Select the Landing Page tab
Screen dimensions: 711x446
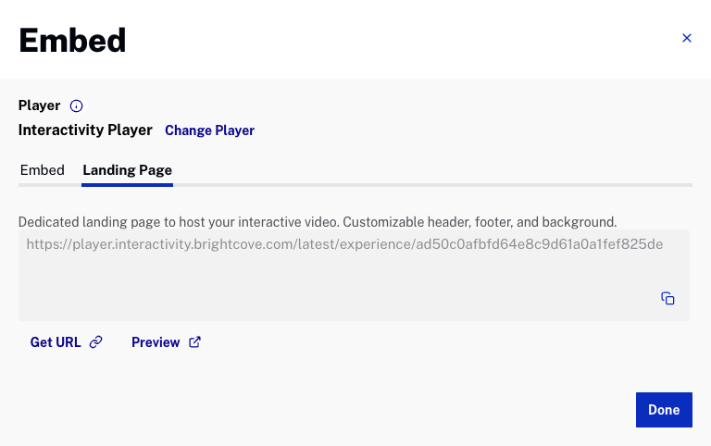coord(127,170)
